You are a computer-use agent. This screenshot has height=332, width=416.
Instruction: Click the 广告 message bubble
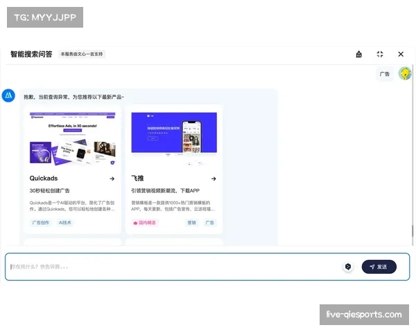tap(384, 74)
